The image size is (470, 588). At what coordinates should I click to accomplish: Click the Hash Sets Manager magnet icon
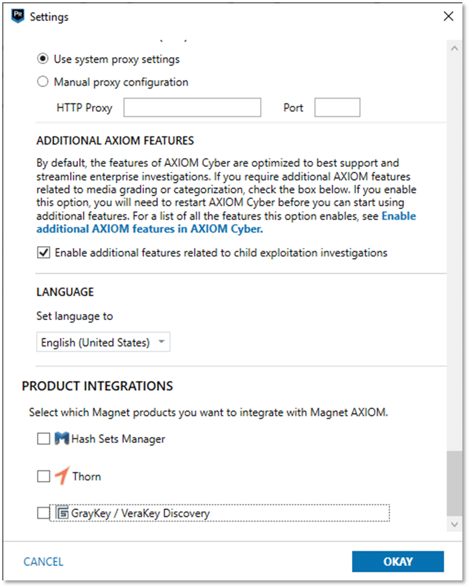pyautogui.click(x=62, y=438)
